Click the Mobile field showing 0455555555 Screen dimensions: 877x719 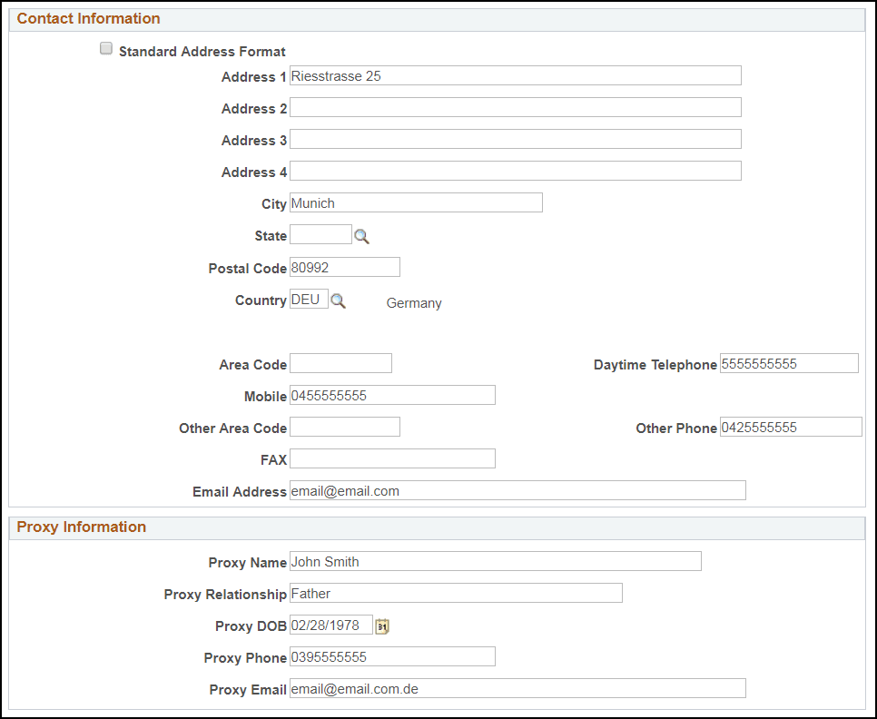click(390, 394)
